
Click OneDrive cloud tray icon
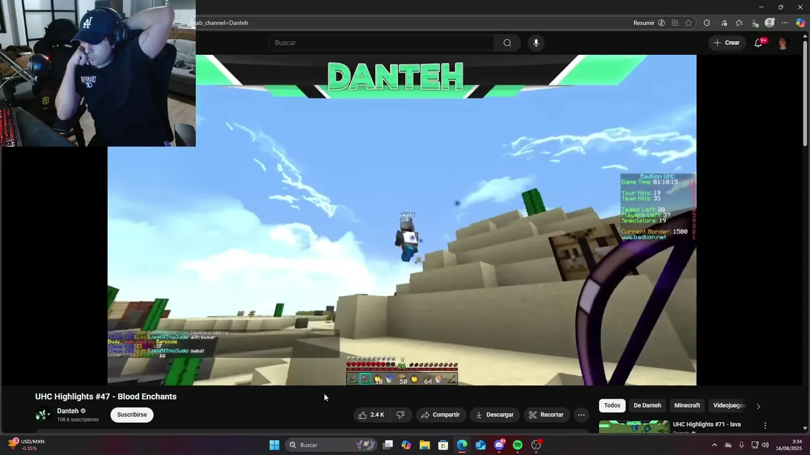pyautogui.click(x=728, y=445)
